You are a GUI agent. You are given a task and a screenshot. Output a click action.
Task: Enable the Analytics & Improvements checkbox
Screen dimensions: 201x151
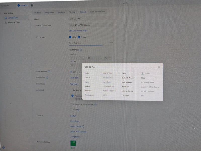[x=71, y=105]
